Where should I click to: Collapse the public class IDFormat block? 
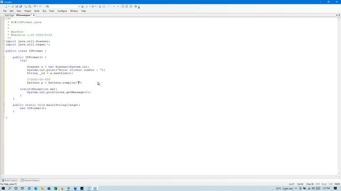pyautogui.click(x=4, y=51)
